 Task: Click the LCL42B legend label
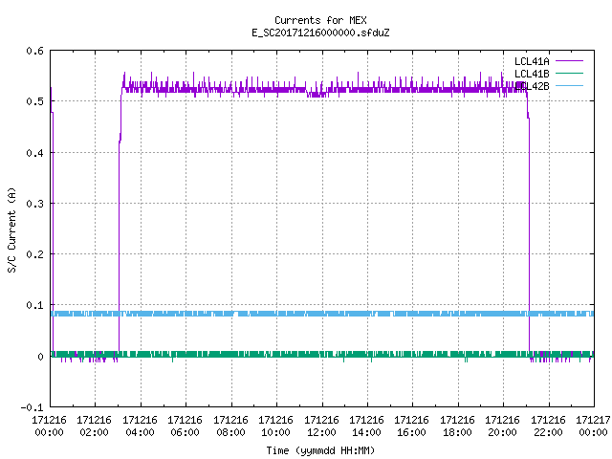coord(532,86)
